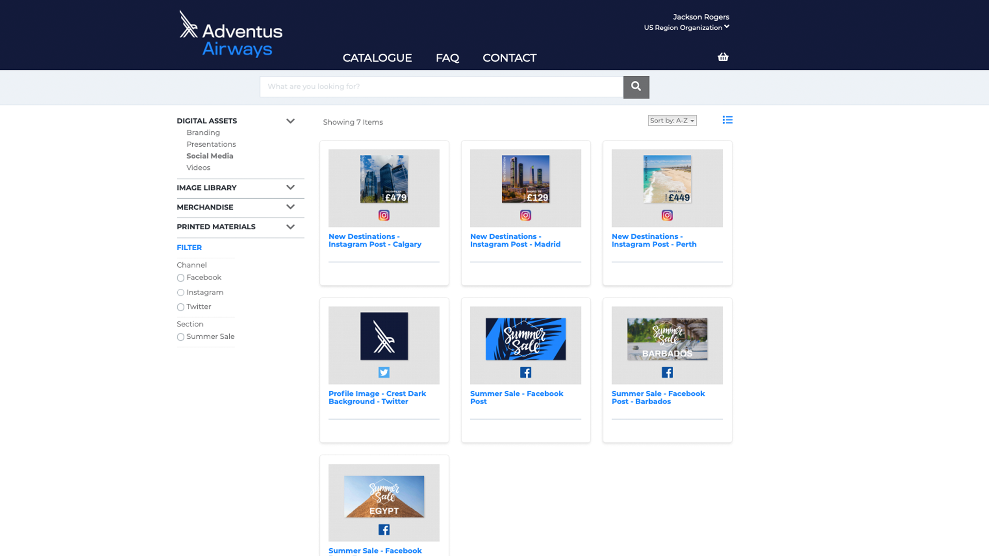Screen dimensions: 989x556
Task: Click the Instagram icon on the Madrid post card
Action: point(525,215)
